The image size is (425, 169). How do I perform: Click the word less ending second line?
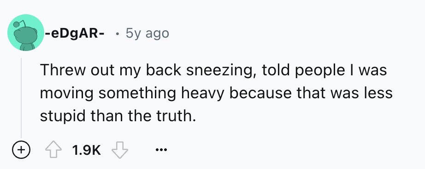378,93
